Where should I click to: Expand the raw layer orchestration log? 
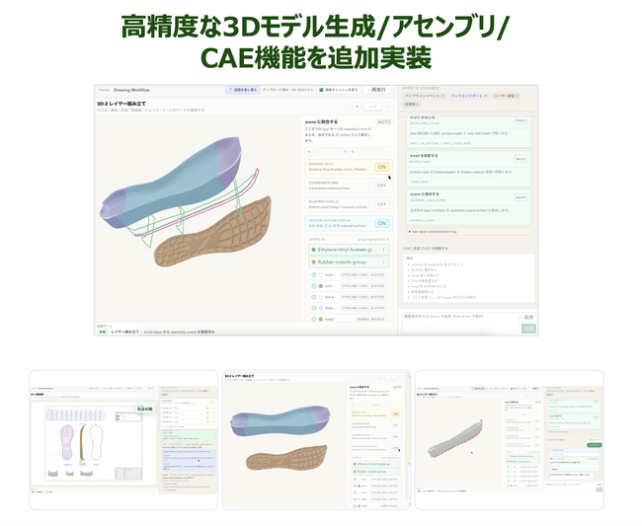468,232
